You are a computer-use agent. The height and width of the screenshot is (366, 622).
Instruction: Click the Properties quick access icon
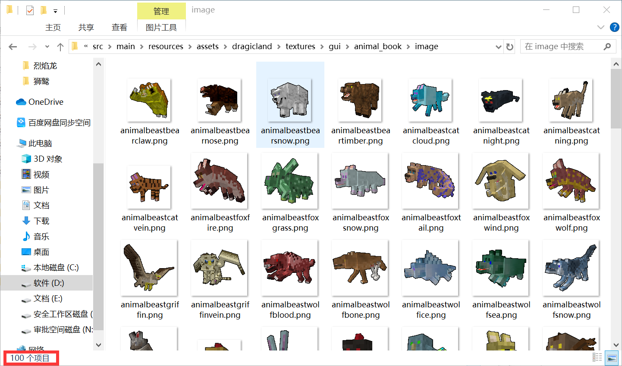click(x=30, y=10)
